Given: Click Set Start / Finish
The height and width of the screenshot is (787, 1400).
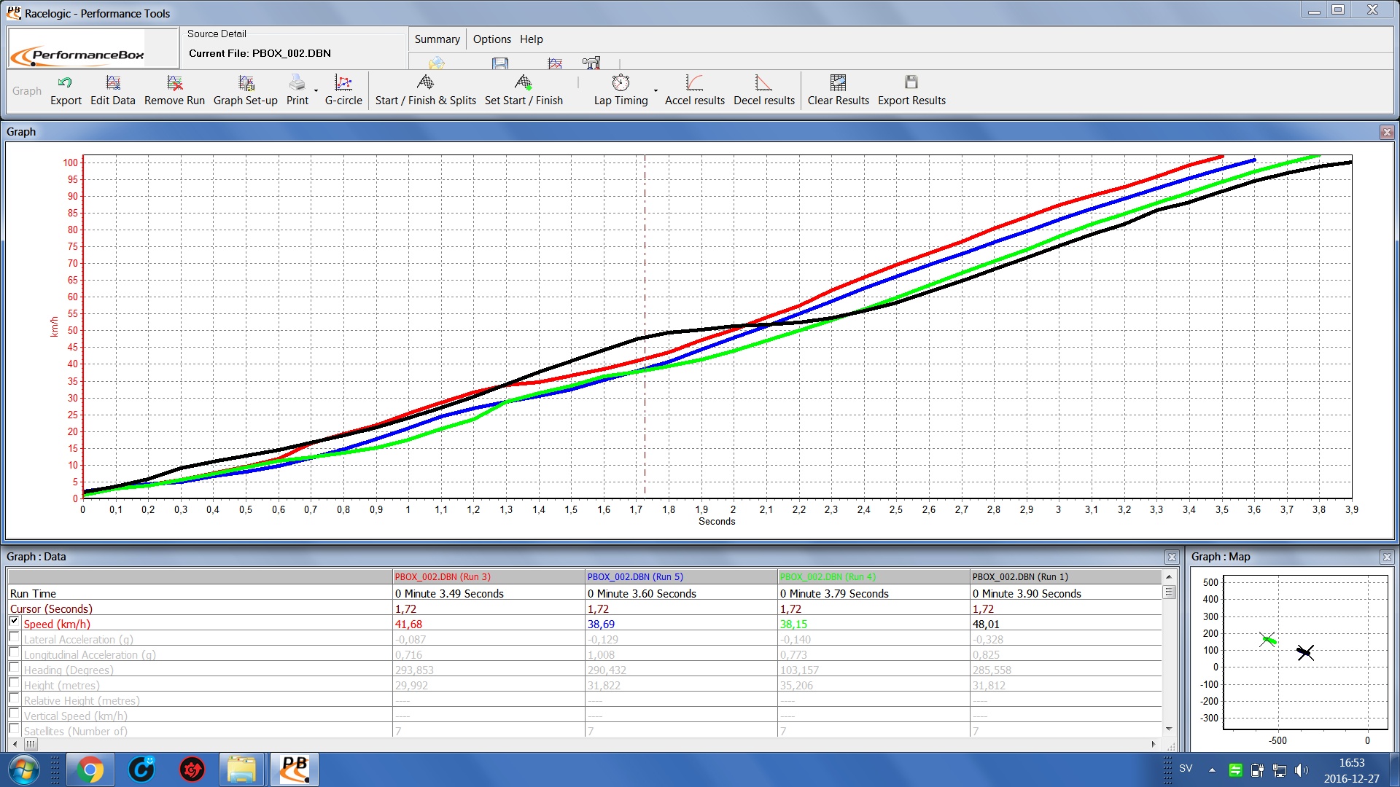Looking at the screenshot, I should click(524, 90).
